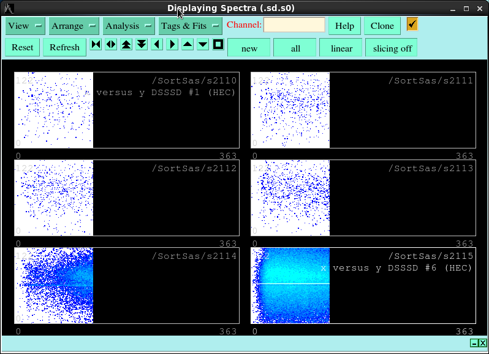Toggle the orange checkmark box

pyautogui.click(x=412, y=25)
